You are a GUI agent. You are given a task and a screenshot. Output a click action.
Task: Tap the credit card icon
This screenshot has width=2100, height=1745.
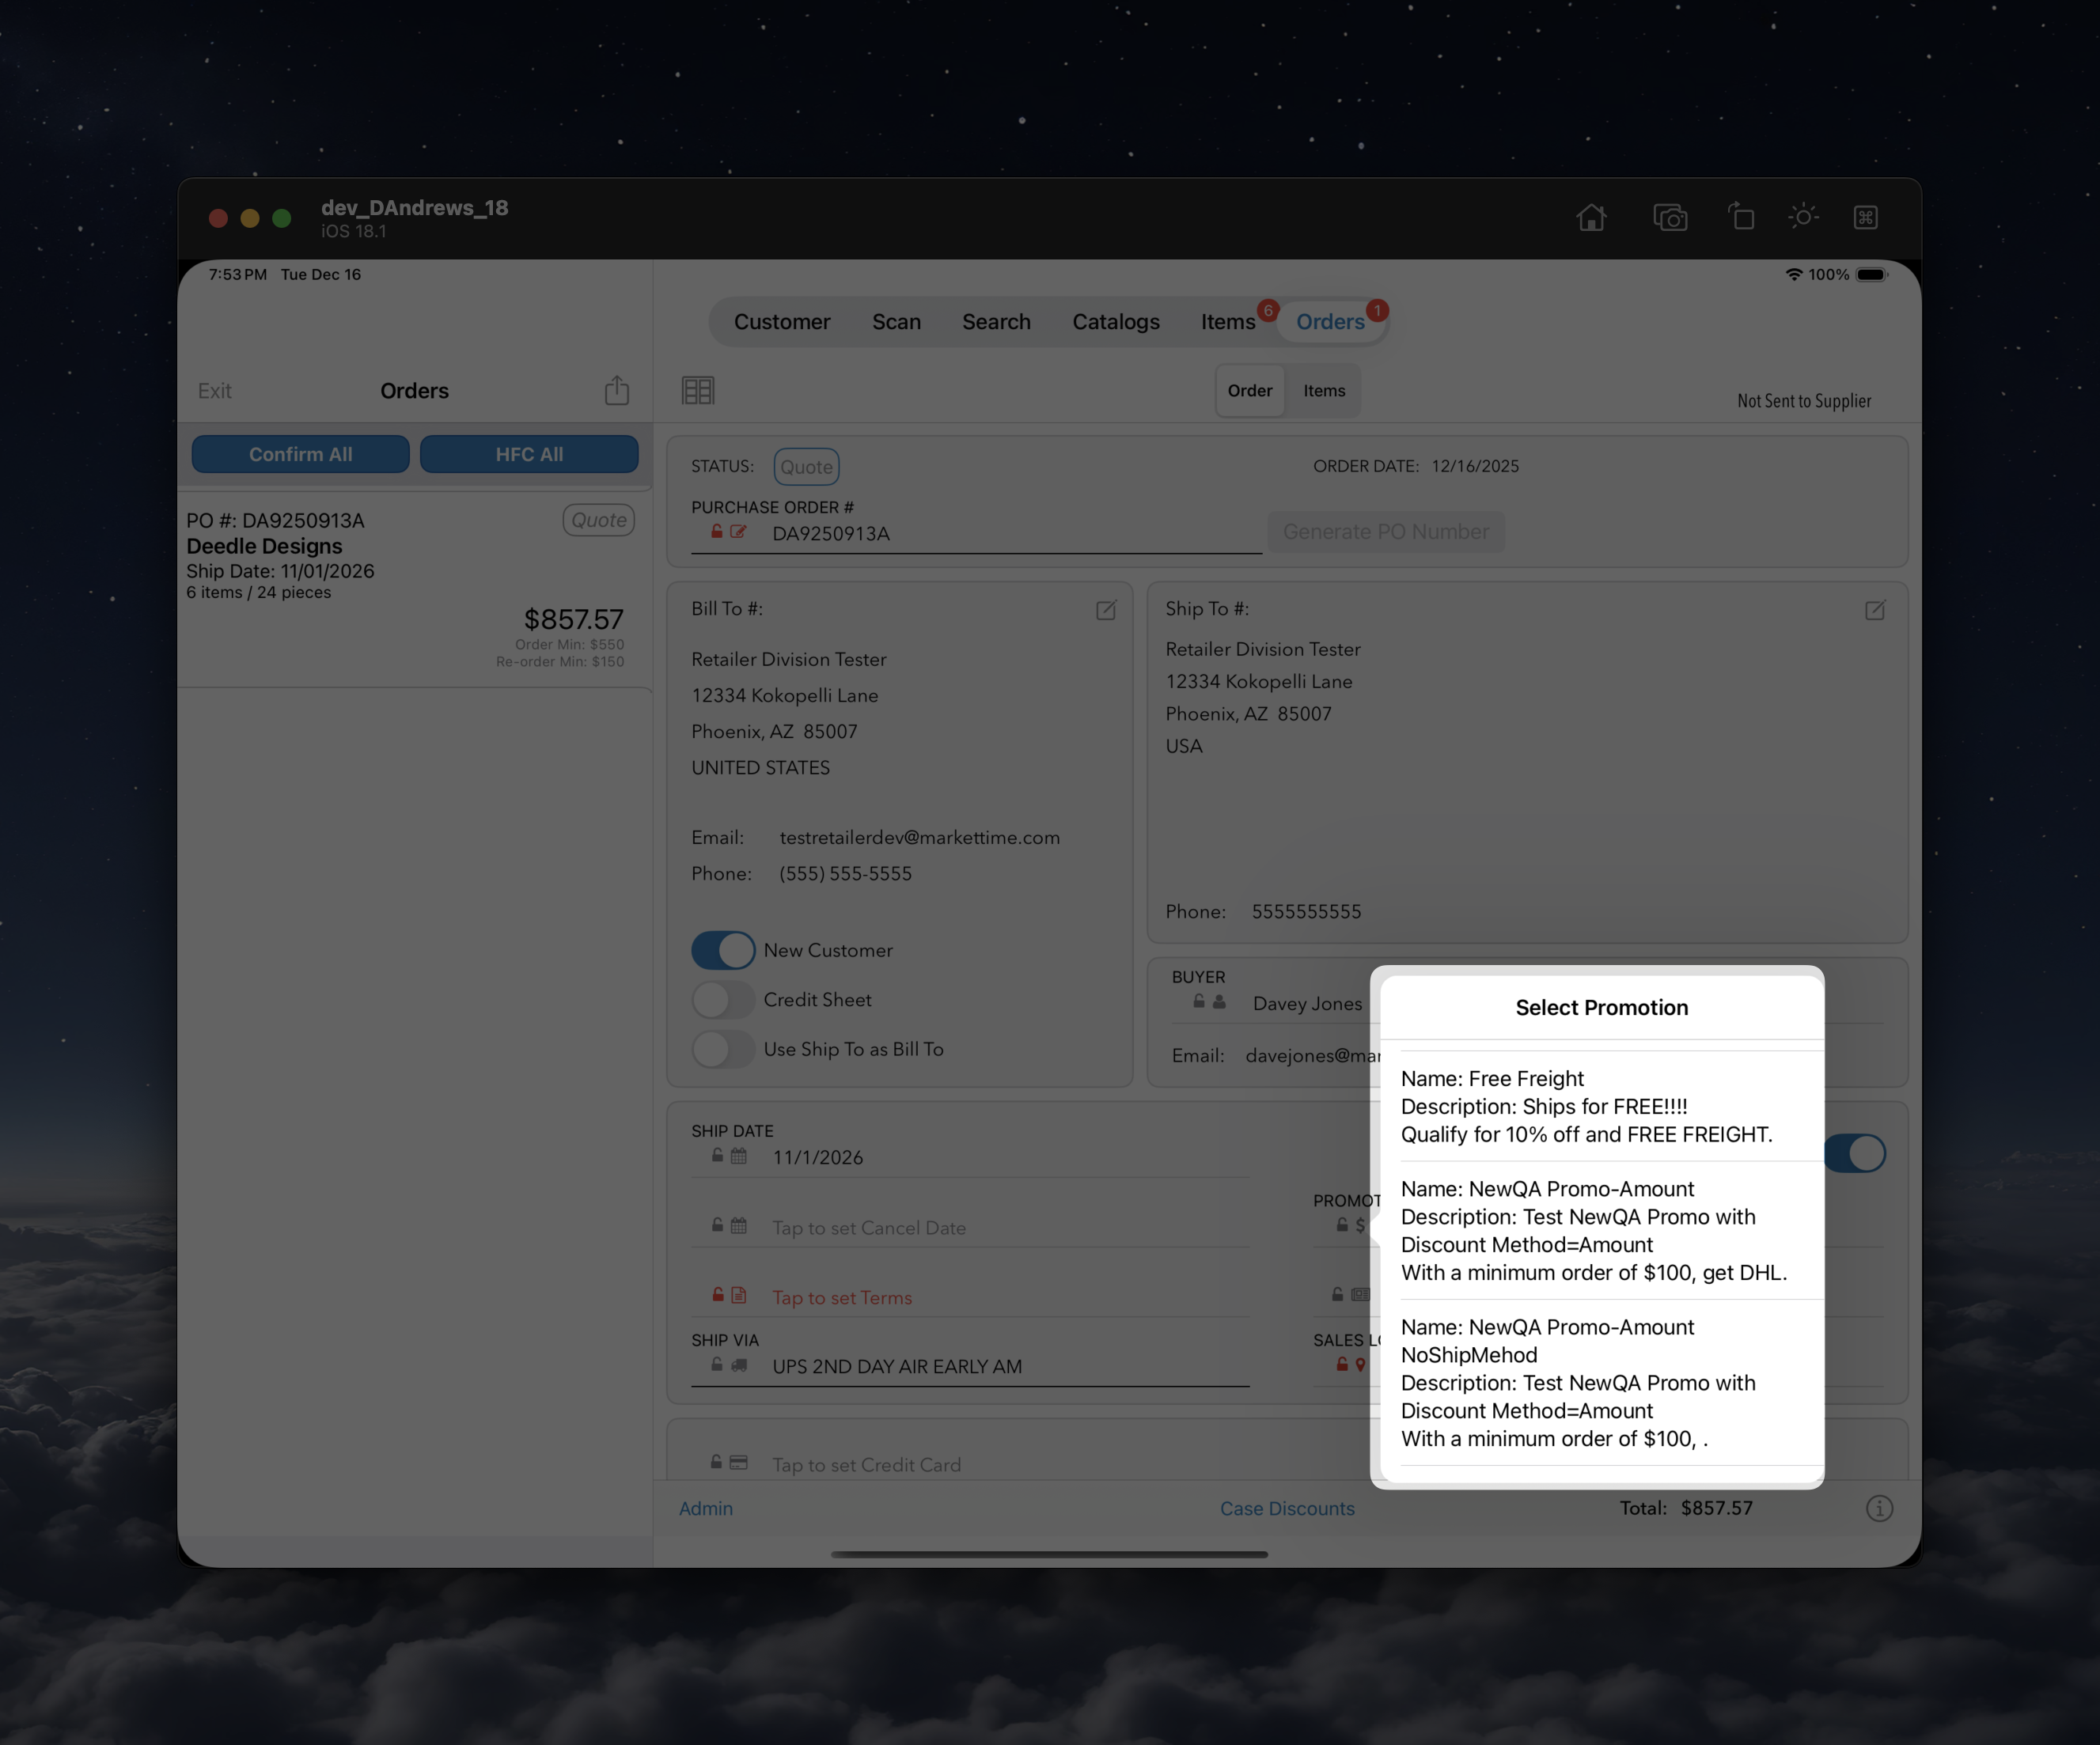coord(739,1463)
